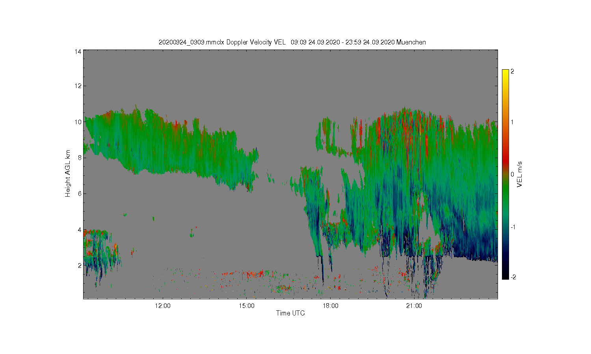591x354 pixels.
Task: Click the 2 km height tick label
Action: (x=80, y=265)
